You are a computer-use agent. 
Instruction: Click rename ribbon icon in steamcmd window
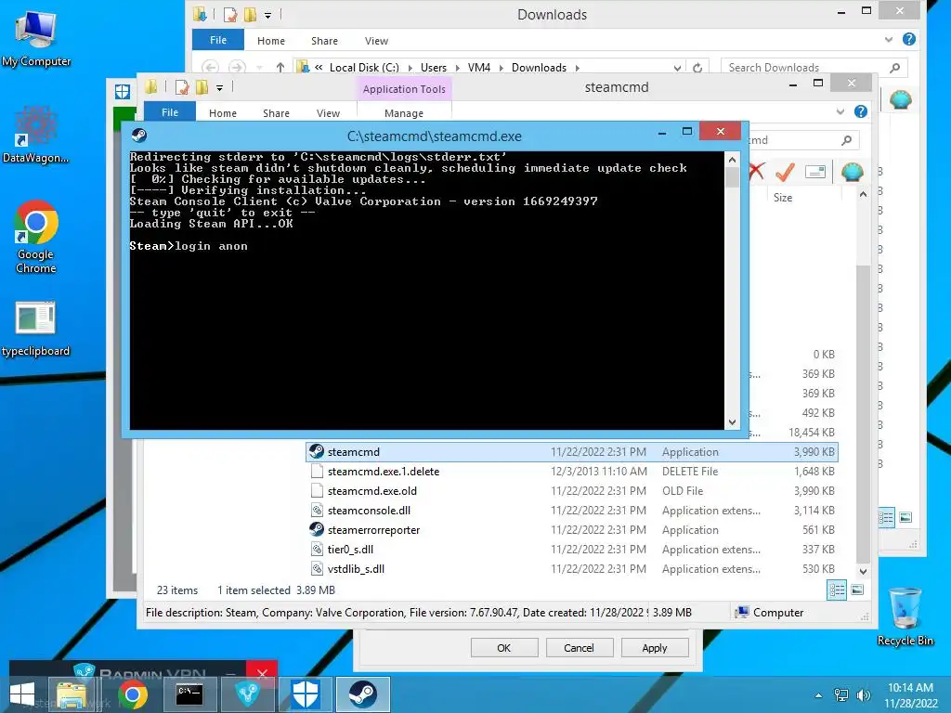tap(815, 172)
